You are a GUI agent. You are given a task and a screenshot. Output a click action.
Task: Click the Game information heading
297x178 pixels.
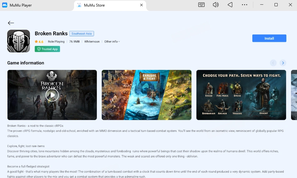point(26,63)
